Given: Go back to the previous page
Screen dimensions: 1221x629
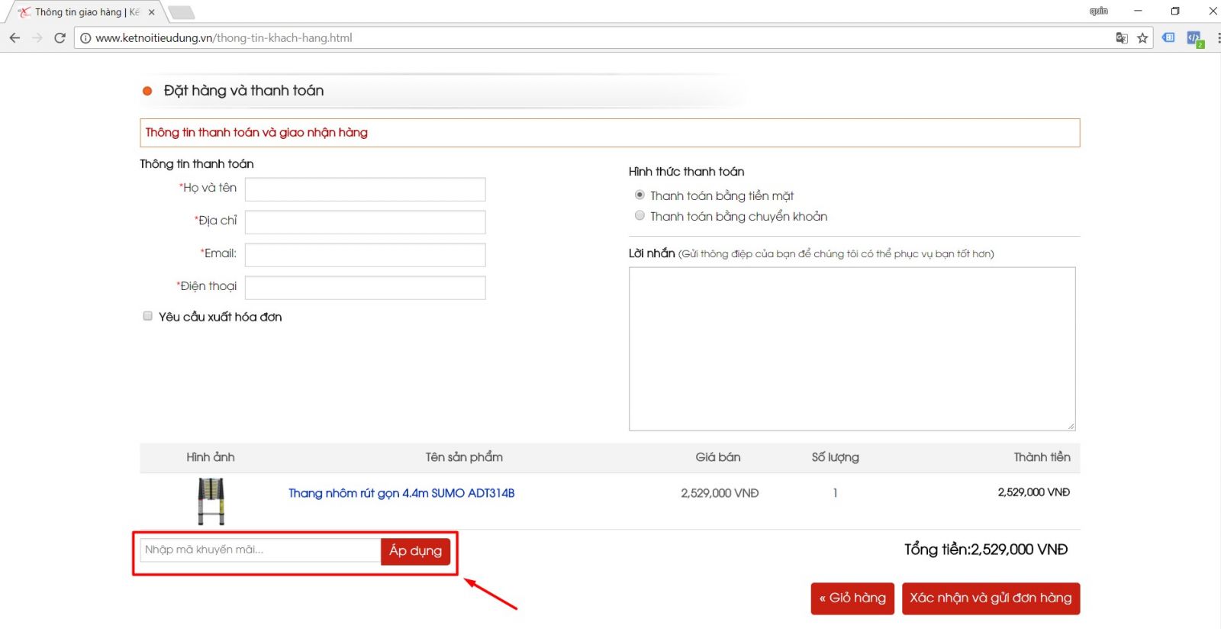Looking at the screenshot, I should coord(14,37).
